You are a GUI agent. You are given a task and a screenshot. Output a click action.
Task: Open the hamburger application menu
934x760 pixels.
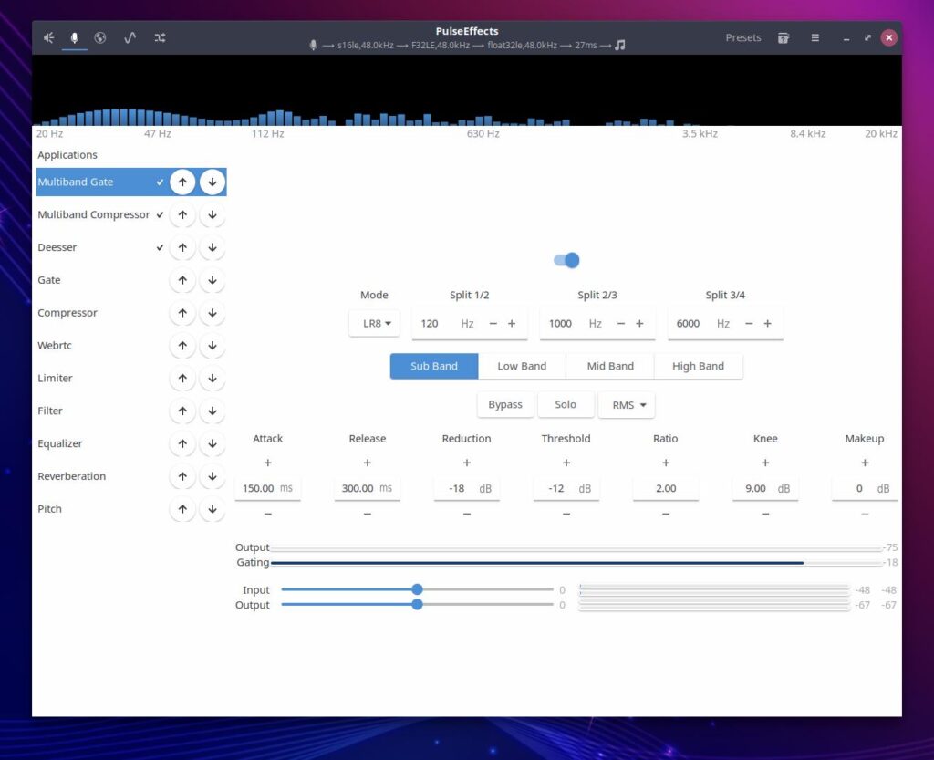(815, 38)
